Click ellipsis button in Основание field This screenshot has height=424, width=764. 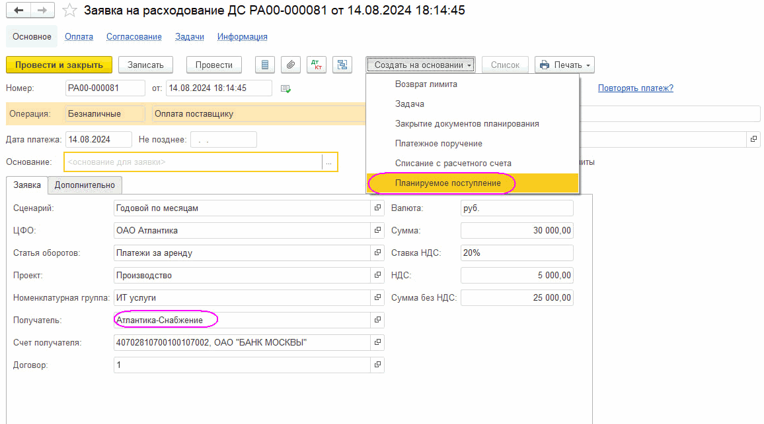329,162
